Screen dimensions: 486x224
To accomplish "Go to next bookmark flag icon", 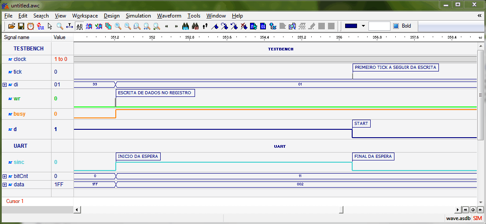I will pos(225,26).
